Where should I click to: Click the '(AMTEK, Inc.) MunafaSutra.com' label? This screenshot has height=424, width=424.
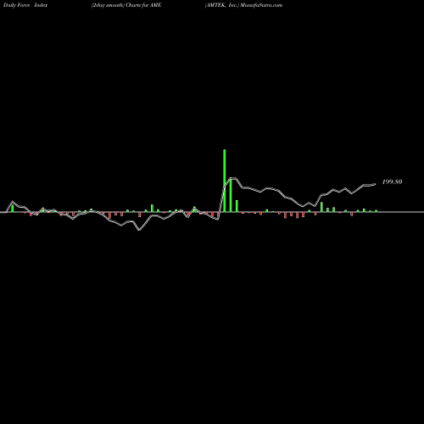pos(243,5)
